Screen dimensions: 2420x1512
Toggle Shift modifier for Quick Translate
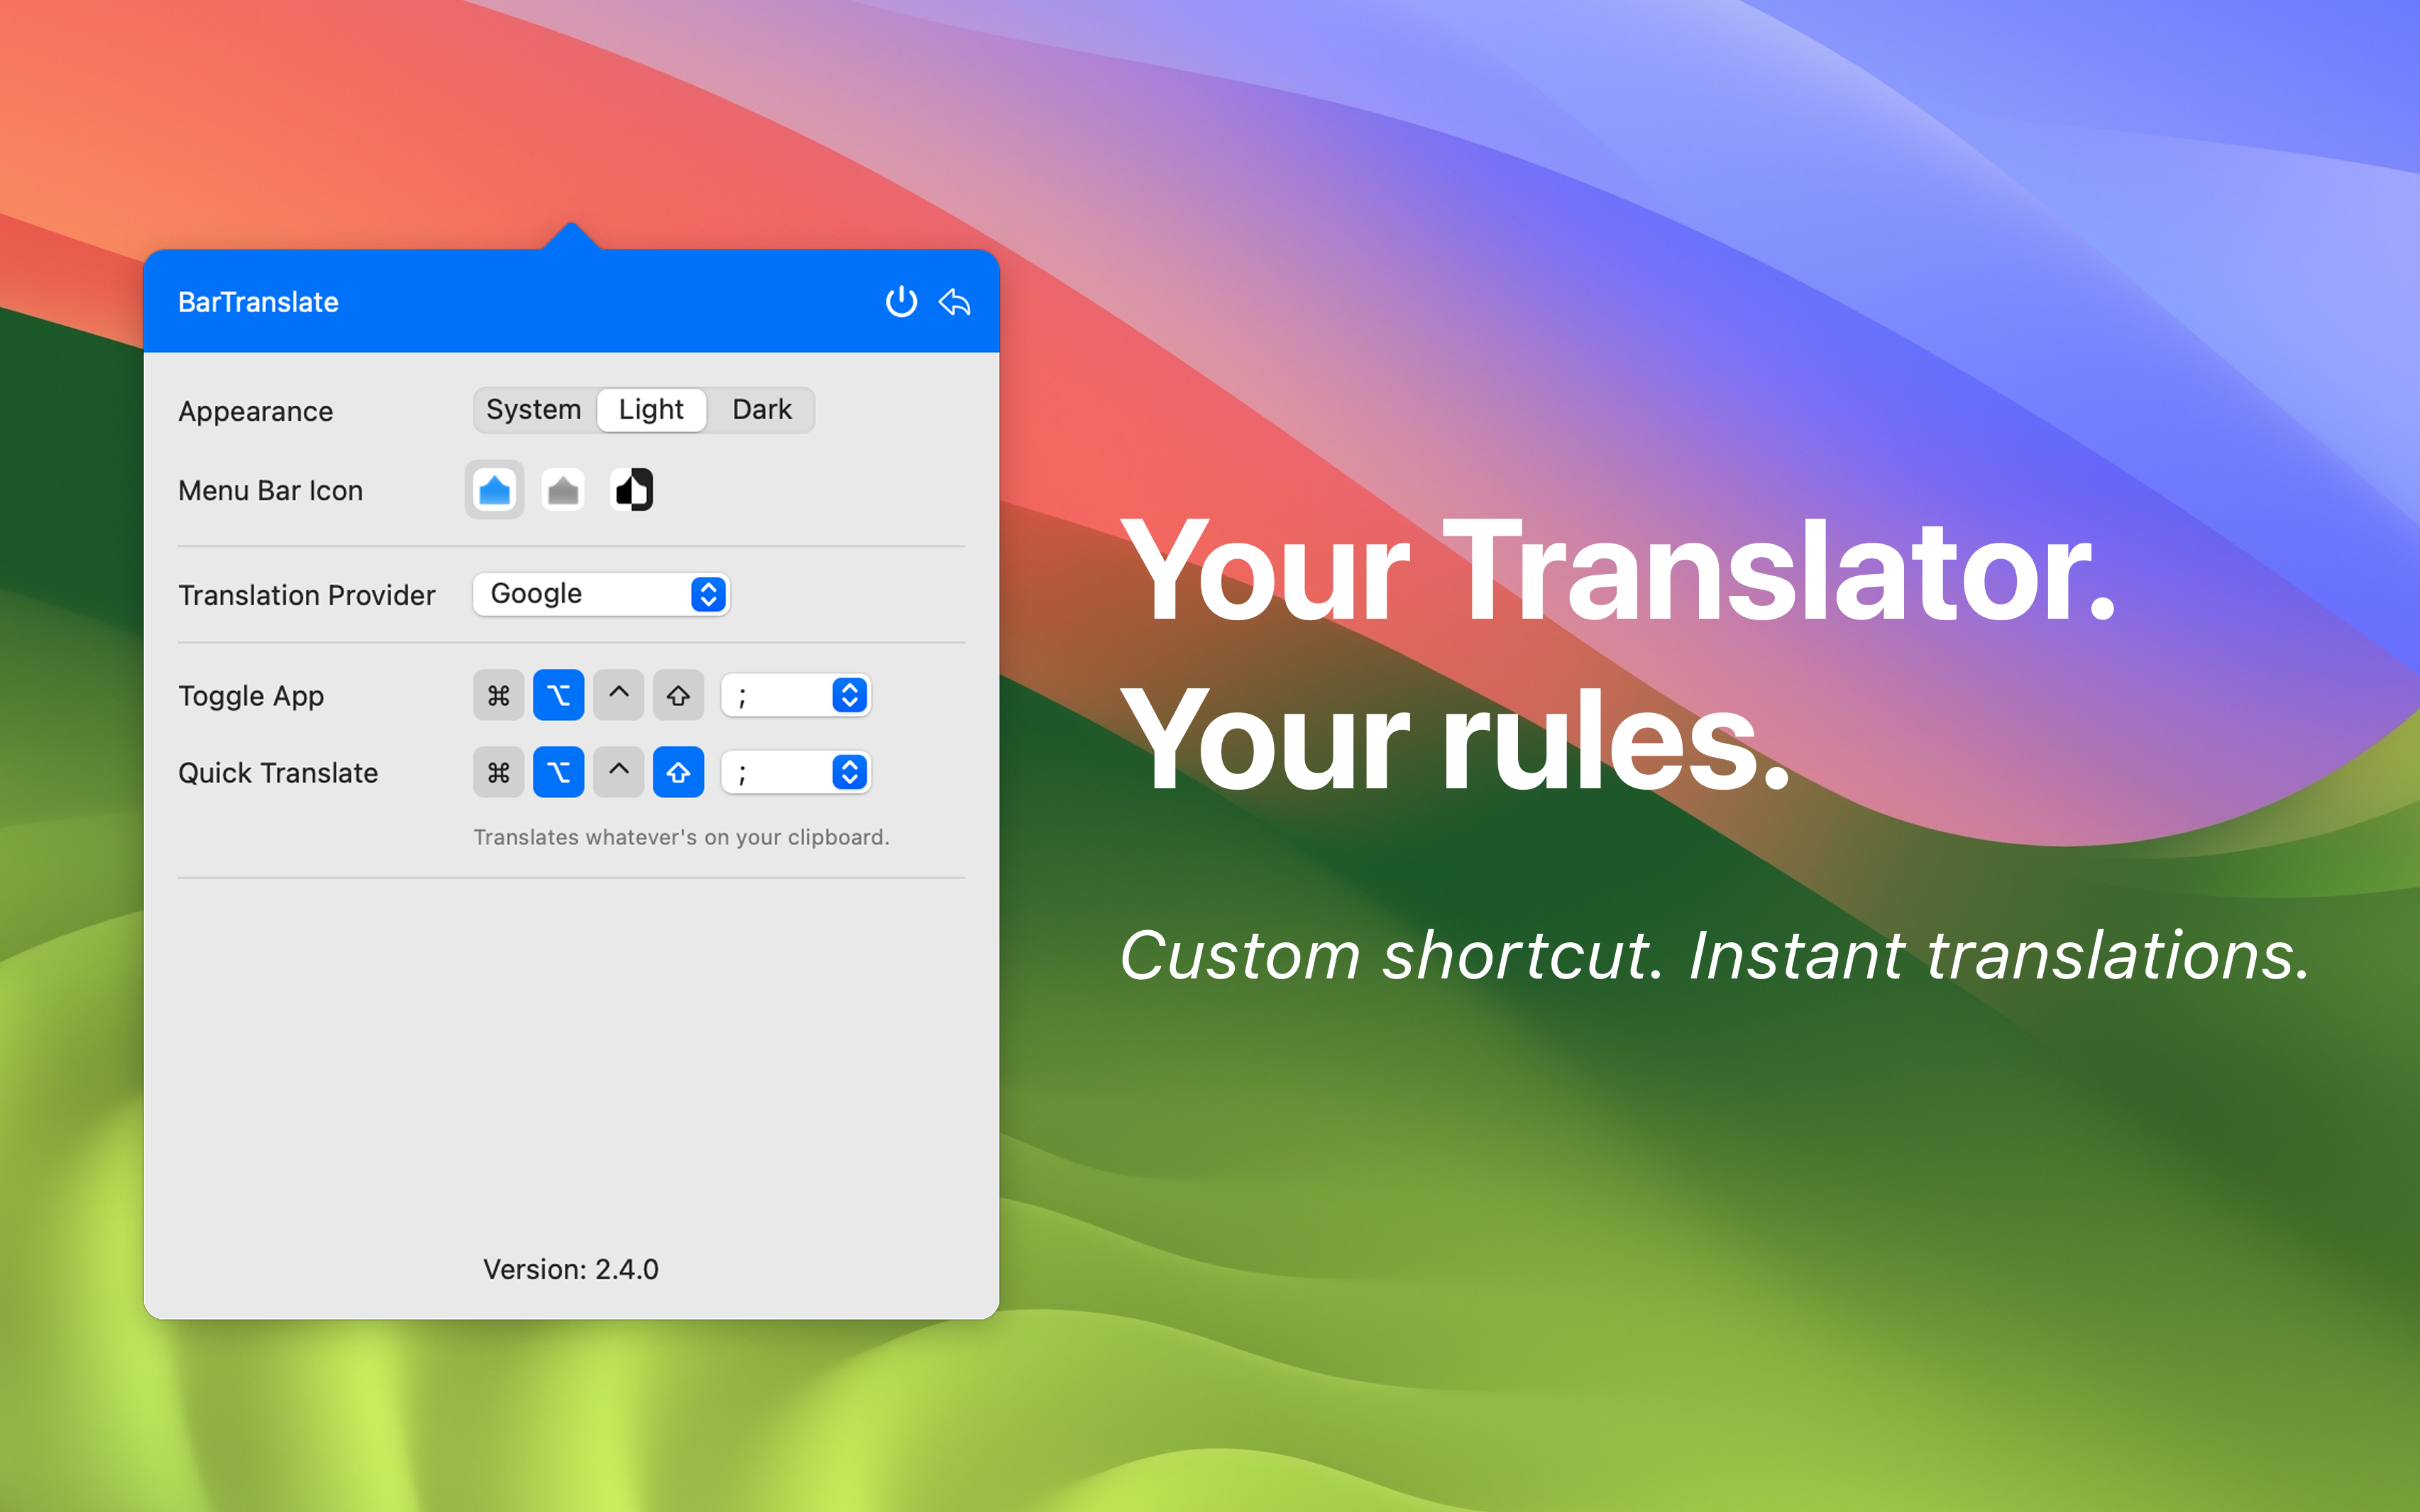click(x=679, y=773)
